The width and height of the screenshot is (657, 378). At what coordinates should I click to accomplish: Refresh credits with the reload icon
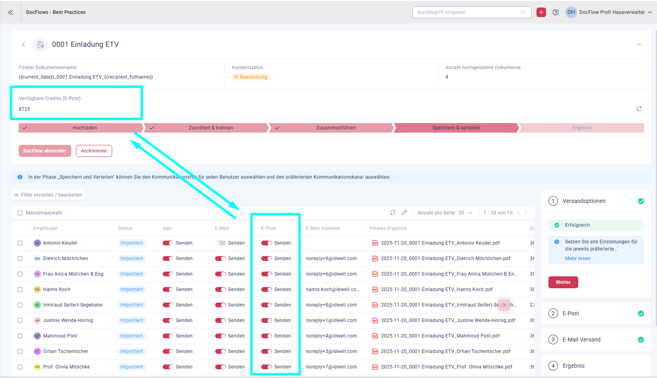click(639, 109)
